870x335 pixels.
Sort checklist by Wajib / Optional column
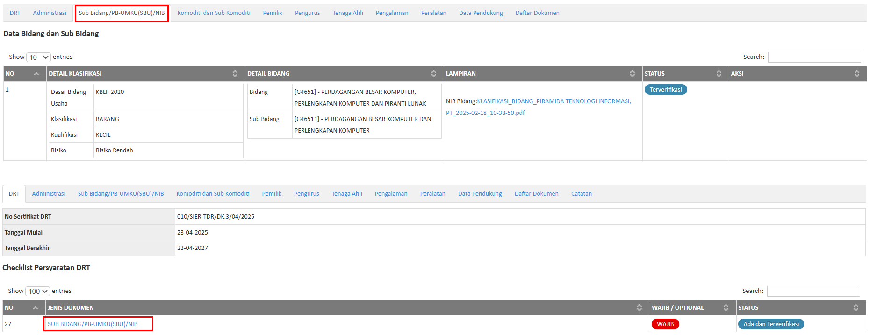tap(692, 308)
